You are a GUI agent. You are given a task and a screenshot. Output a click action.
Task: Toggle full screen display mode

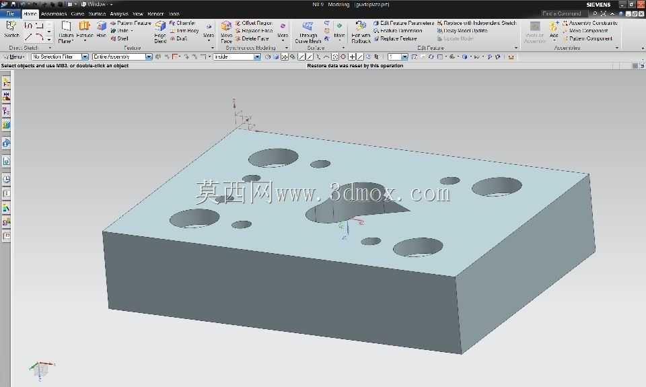click(603, 13)
